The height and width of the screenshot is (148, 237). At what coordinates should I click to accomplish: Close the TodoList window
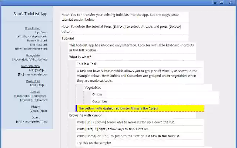click(230, 2)
